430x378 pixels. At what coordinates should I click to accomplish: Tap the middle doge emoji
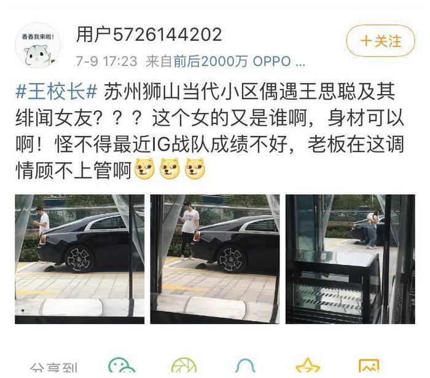(x=170, y=168)
